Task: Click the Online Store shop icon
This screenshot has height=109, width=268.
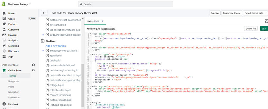Action: click(x=4, y=70)
